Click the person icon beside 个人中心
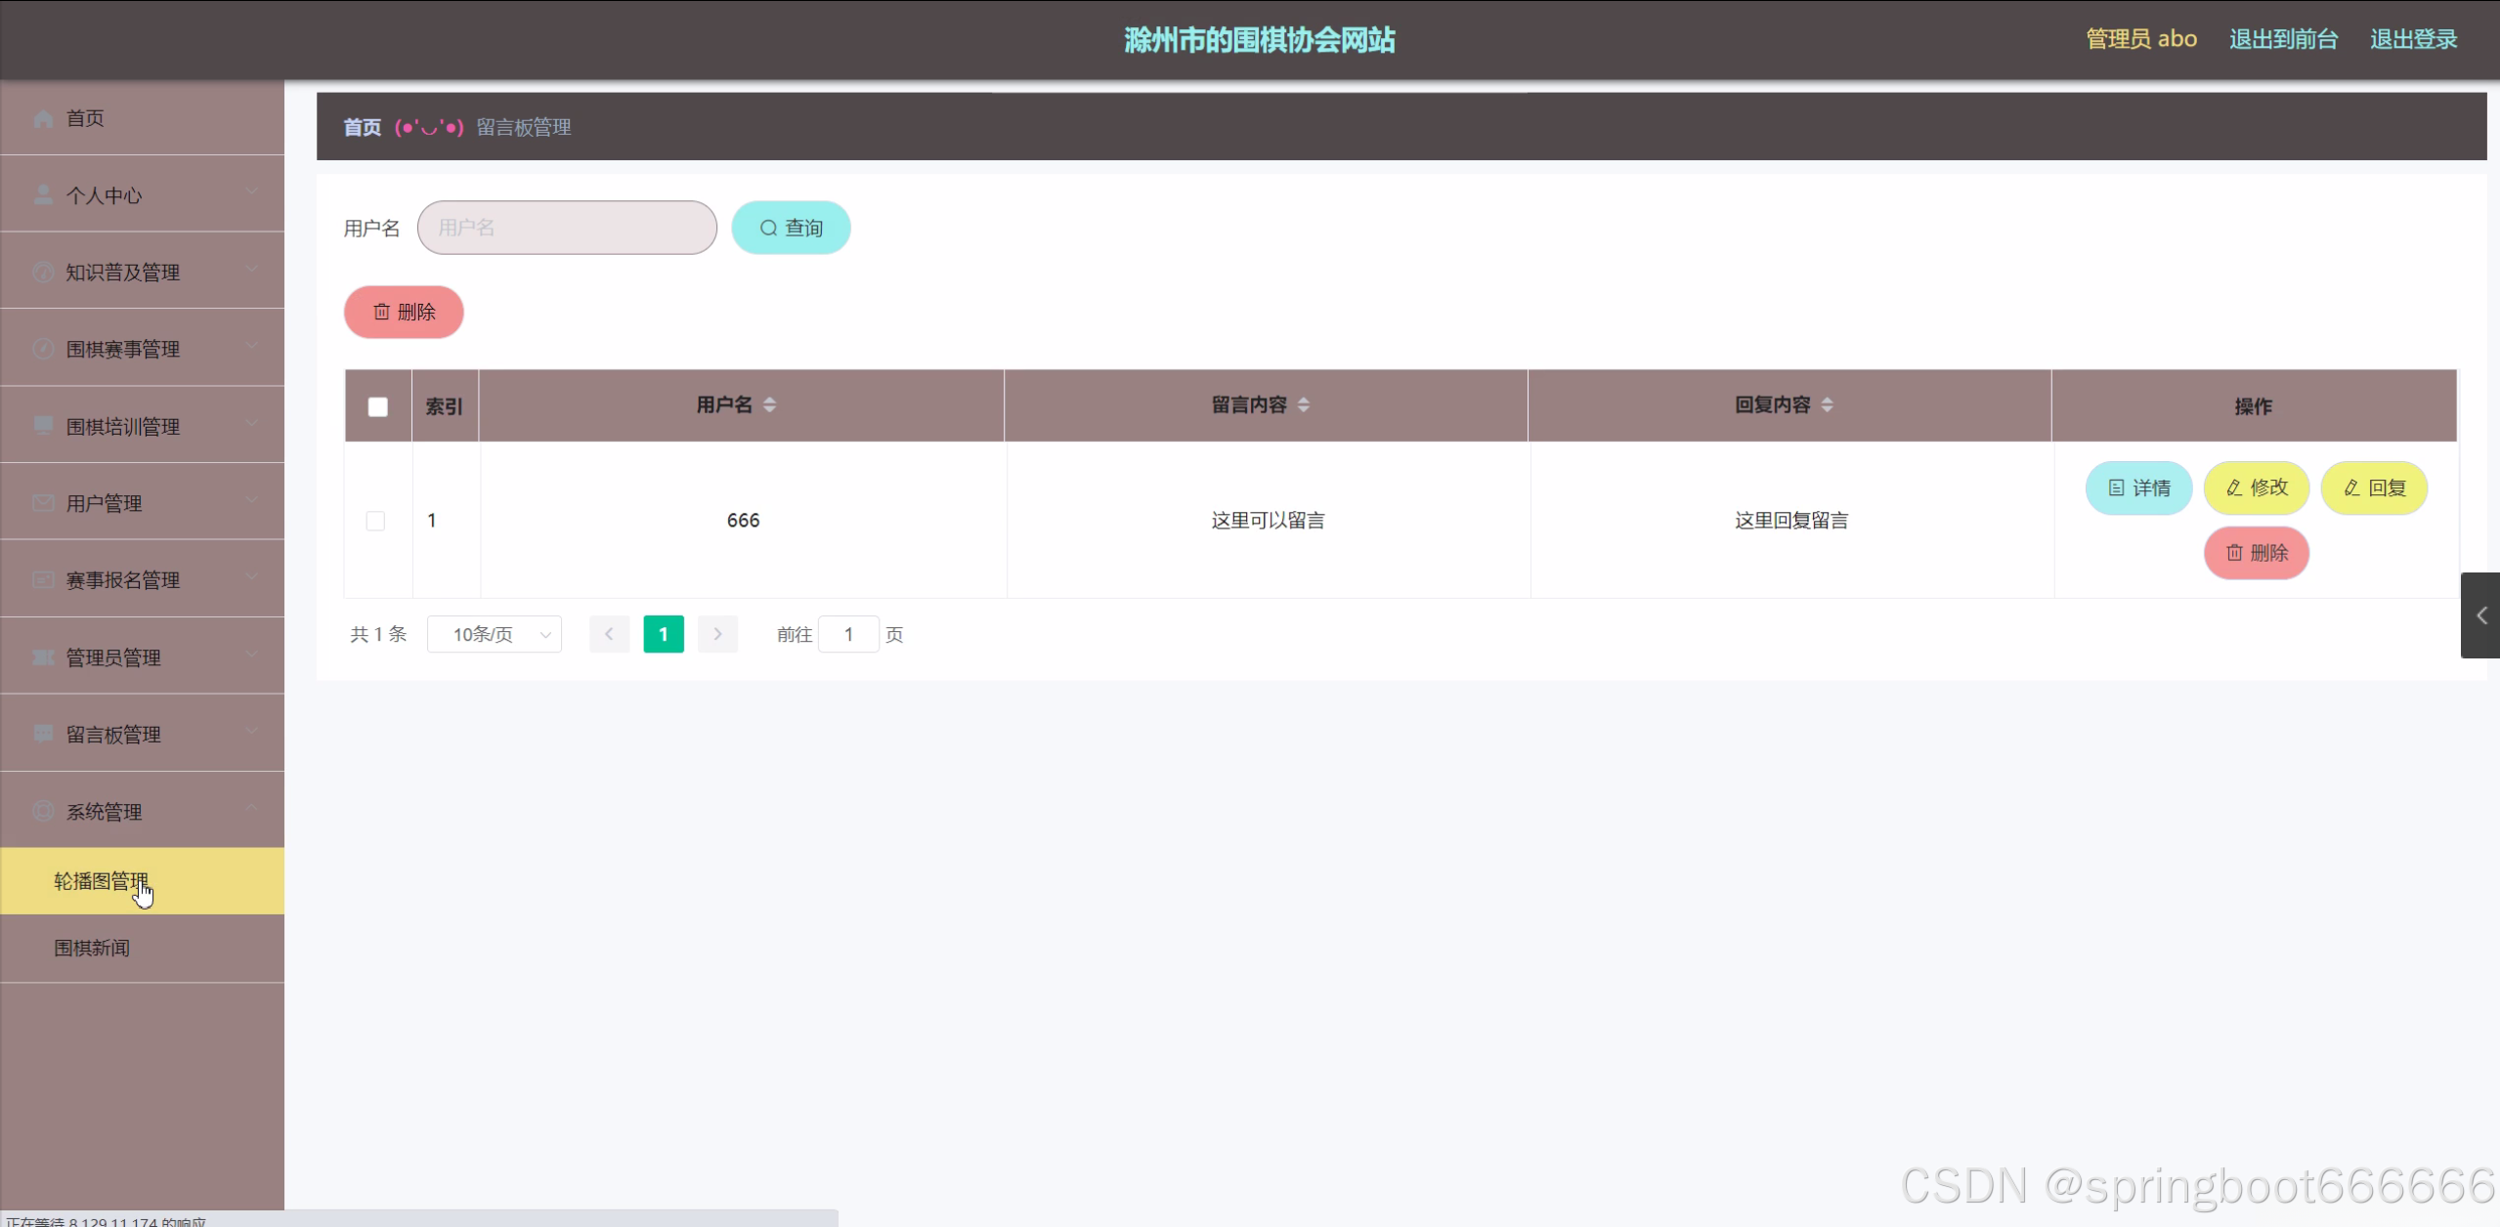The height and width of the screenshot is (1227, 2500). tap(43, 195)
